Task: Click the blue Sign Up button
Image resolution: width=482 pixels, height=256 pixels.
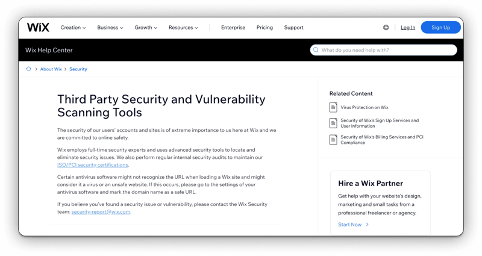Action: tap(440, 27)
